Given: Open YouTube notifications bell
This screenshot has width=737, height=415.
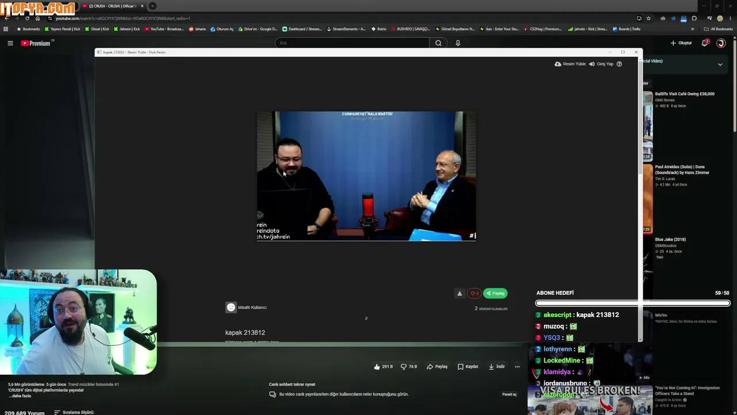Looking at the screenshot, I should click(x=705, y=43).
